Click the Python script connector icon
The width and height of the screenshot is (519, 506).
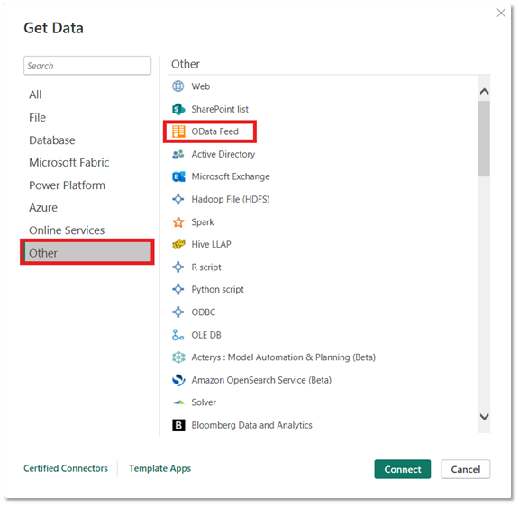pos(178,289)
